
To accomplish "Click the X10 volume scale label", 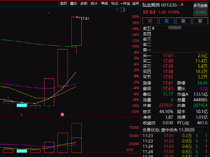I will coord(130,150).
